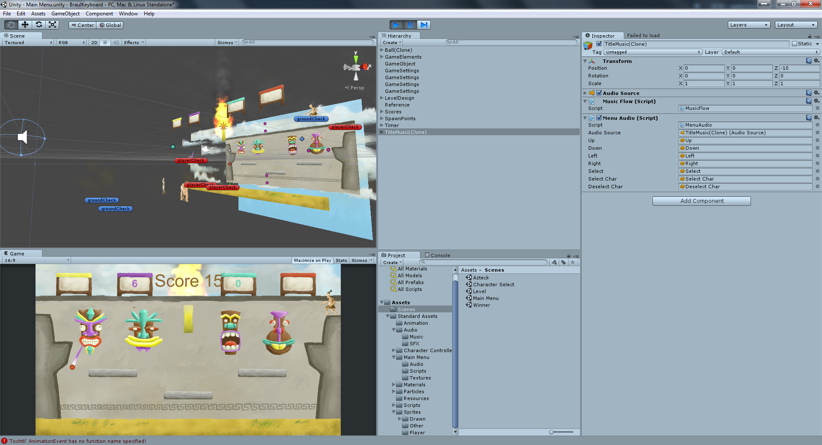
Task: Select the Move (translate) tool
Action: point(25,25)
